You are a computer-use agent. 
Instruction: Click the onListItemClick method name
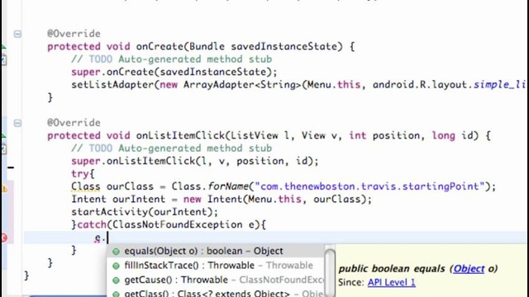(180, 135)
